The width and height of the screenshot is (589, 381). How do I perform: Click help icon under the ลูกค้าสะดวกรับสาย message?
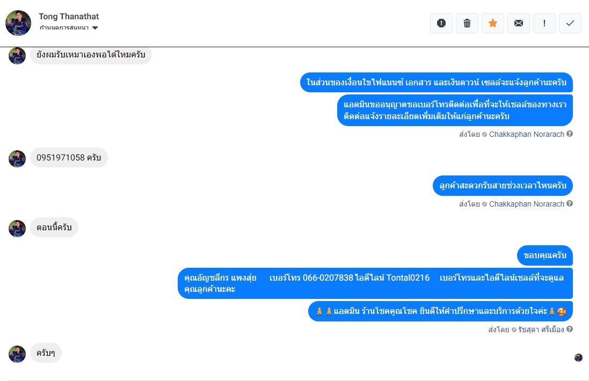[x=570, y=204]
